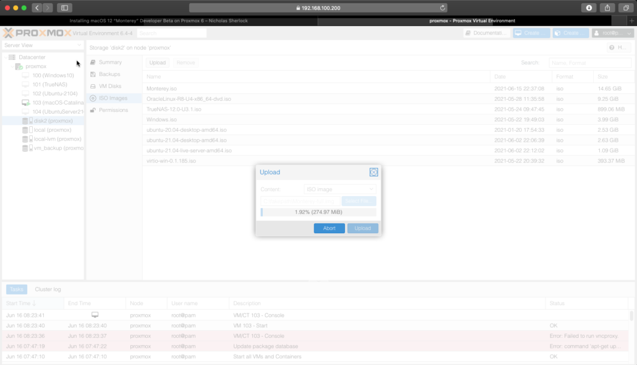Click the Safari sidebar toggle icon
637x365 pixels.
(x=64, y=7)
